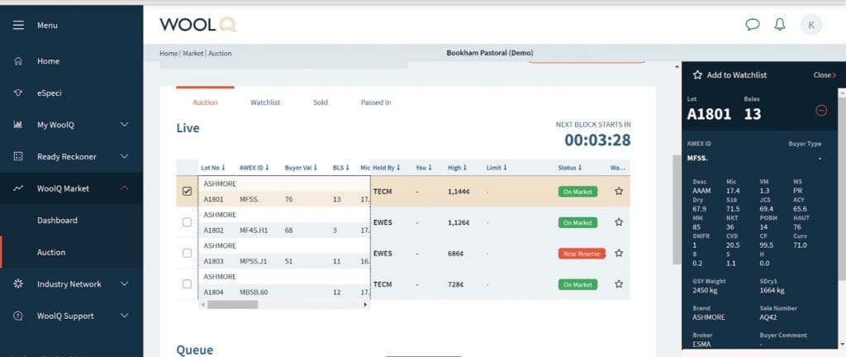
Task: Click the red minus circle icon in lot panel
Action: [821, 111]
